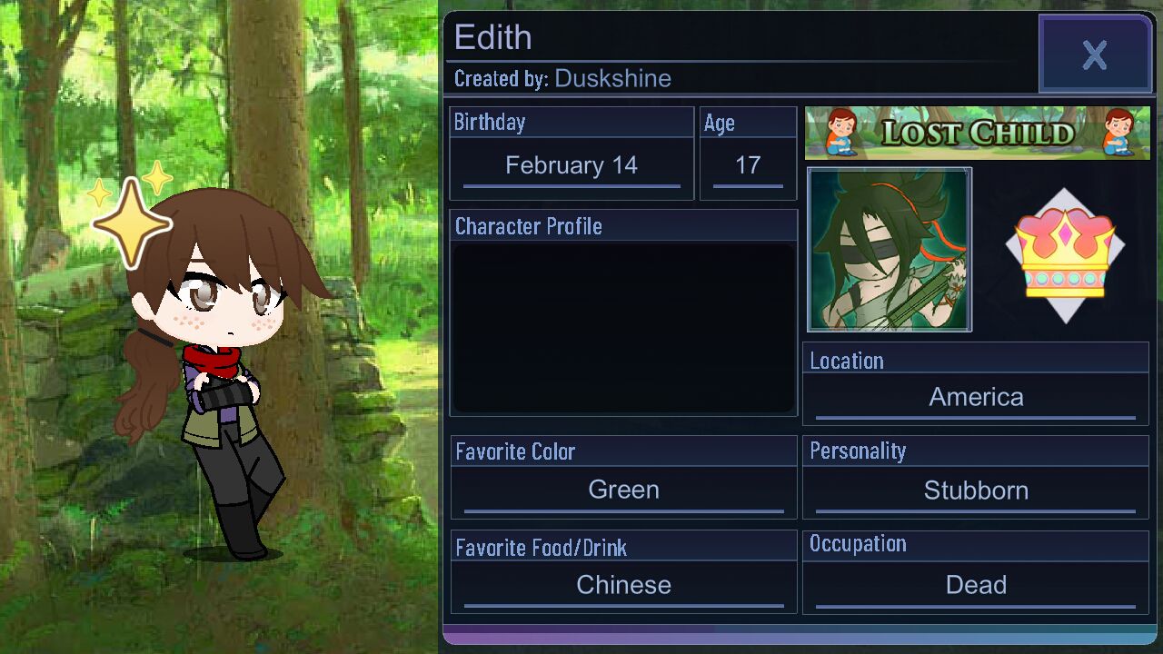Click inside the Character Profile text box
The height and width of the screenshot is (654, 1163).
(x=623, y=328)
